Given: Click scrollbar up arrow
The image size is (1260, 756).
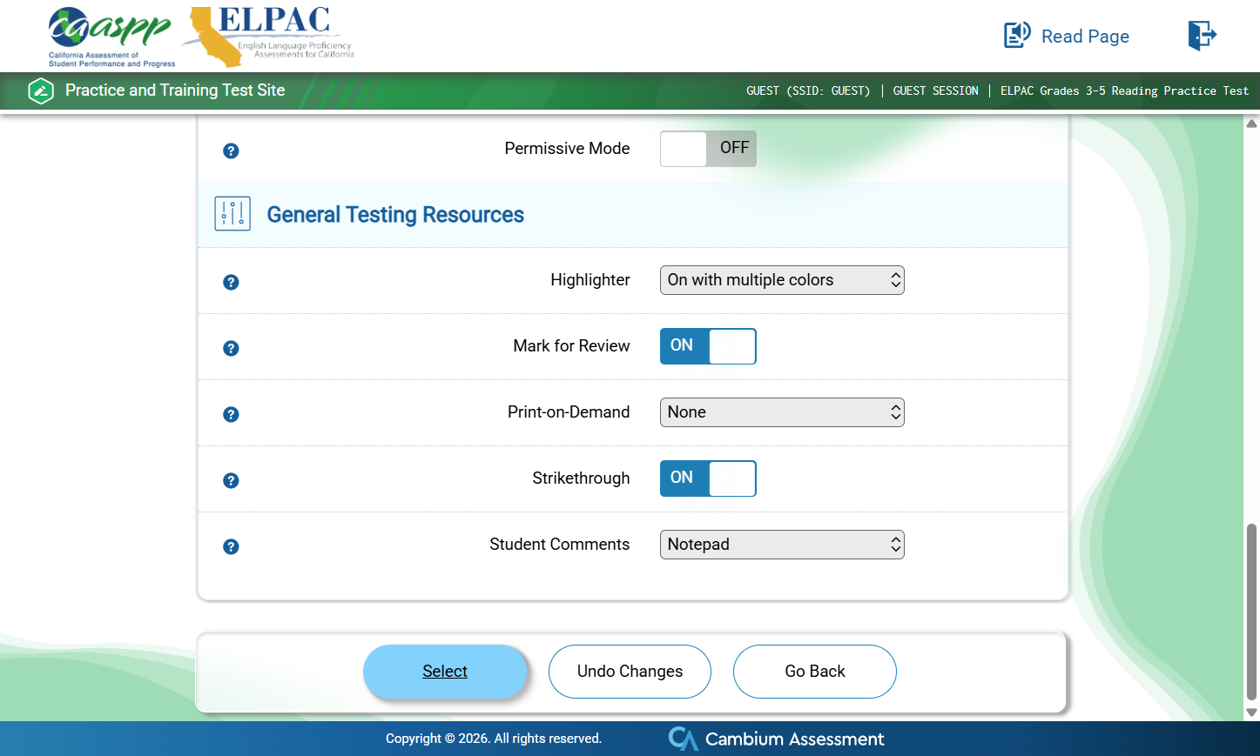Looking at the screenshot, I should tap(1251, 124).
